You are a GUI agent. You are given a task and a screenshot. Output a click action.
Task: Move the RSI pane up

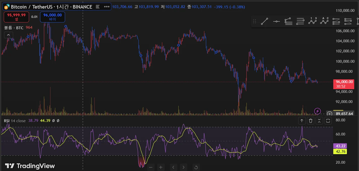(302, 121)
